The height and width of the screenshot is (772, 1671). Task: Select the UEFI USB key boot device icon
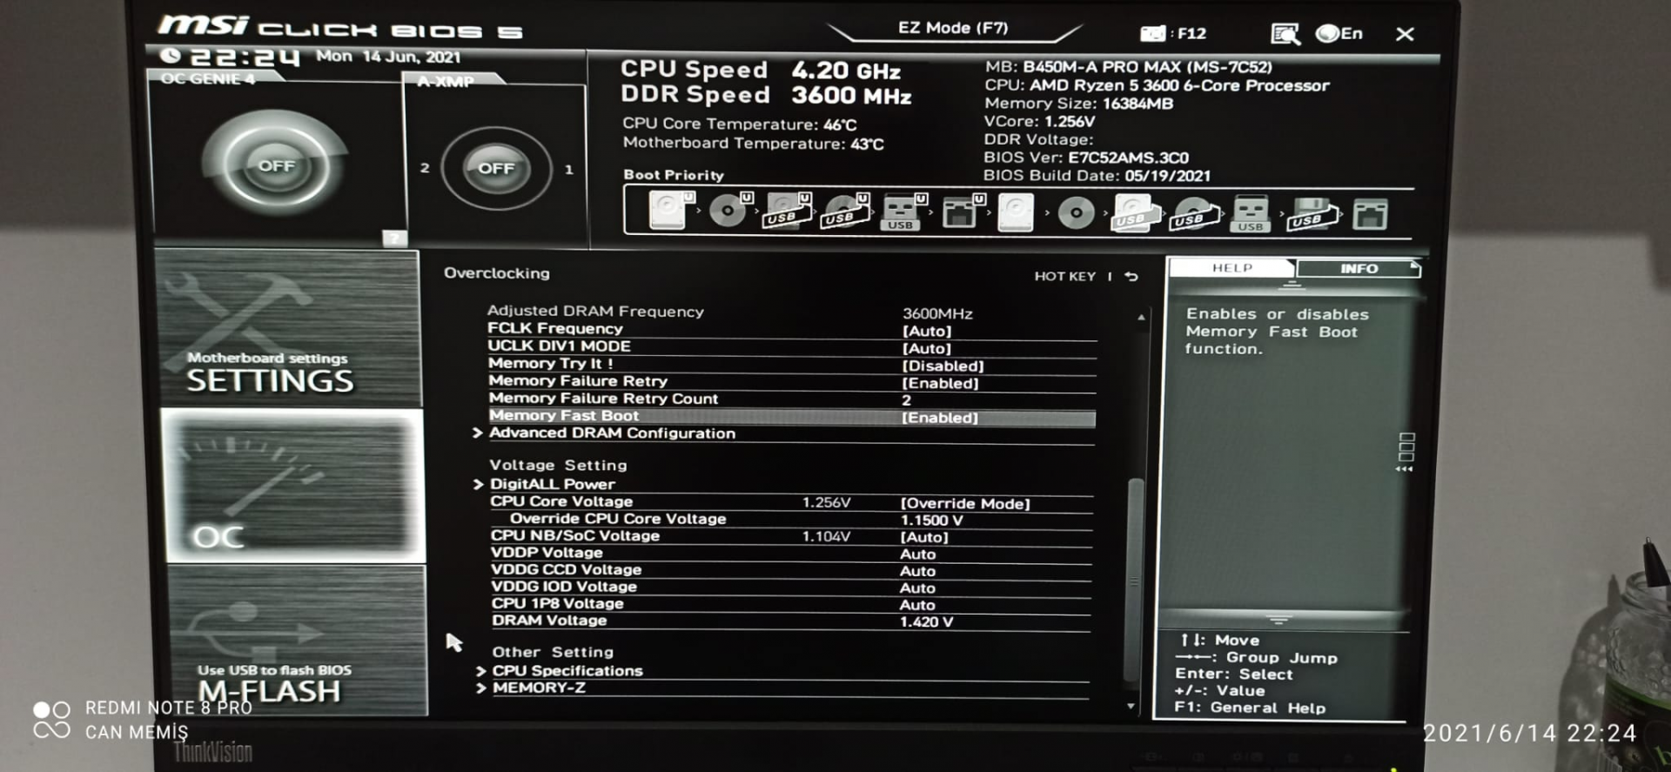(903, 212)
